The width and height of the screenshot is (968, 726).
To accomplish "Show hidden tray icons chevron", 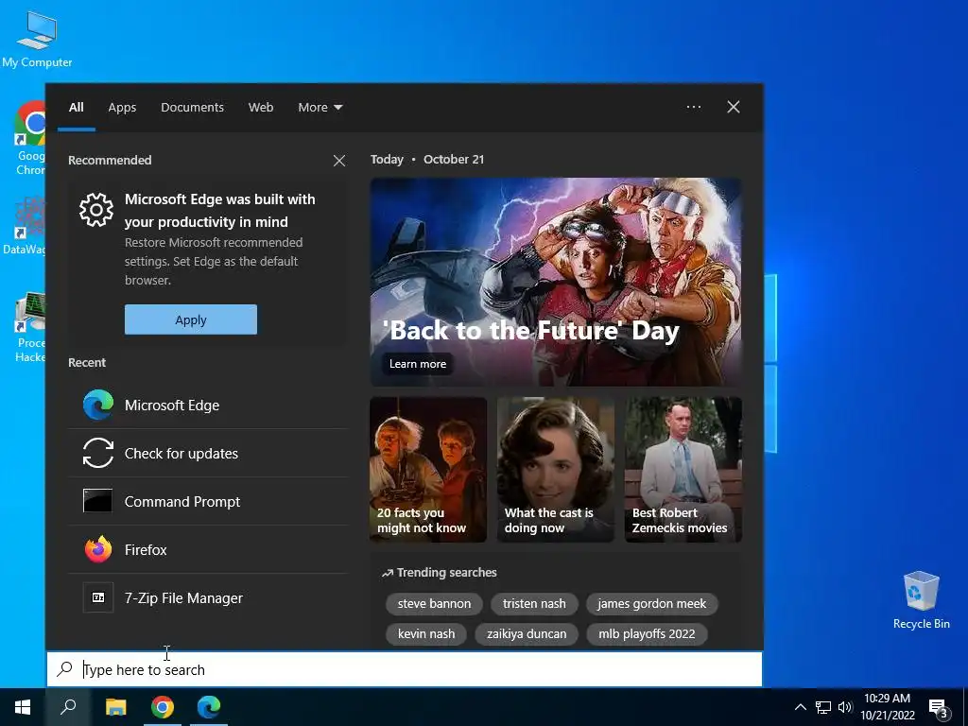I will pos(800,707).
